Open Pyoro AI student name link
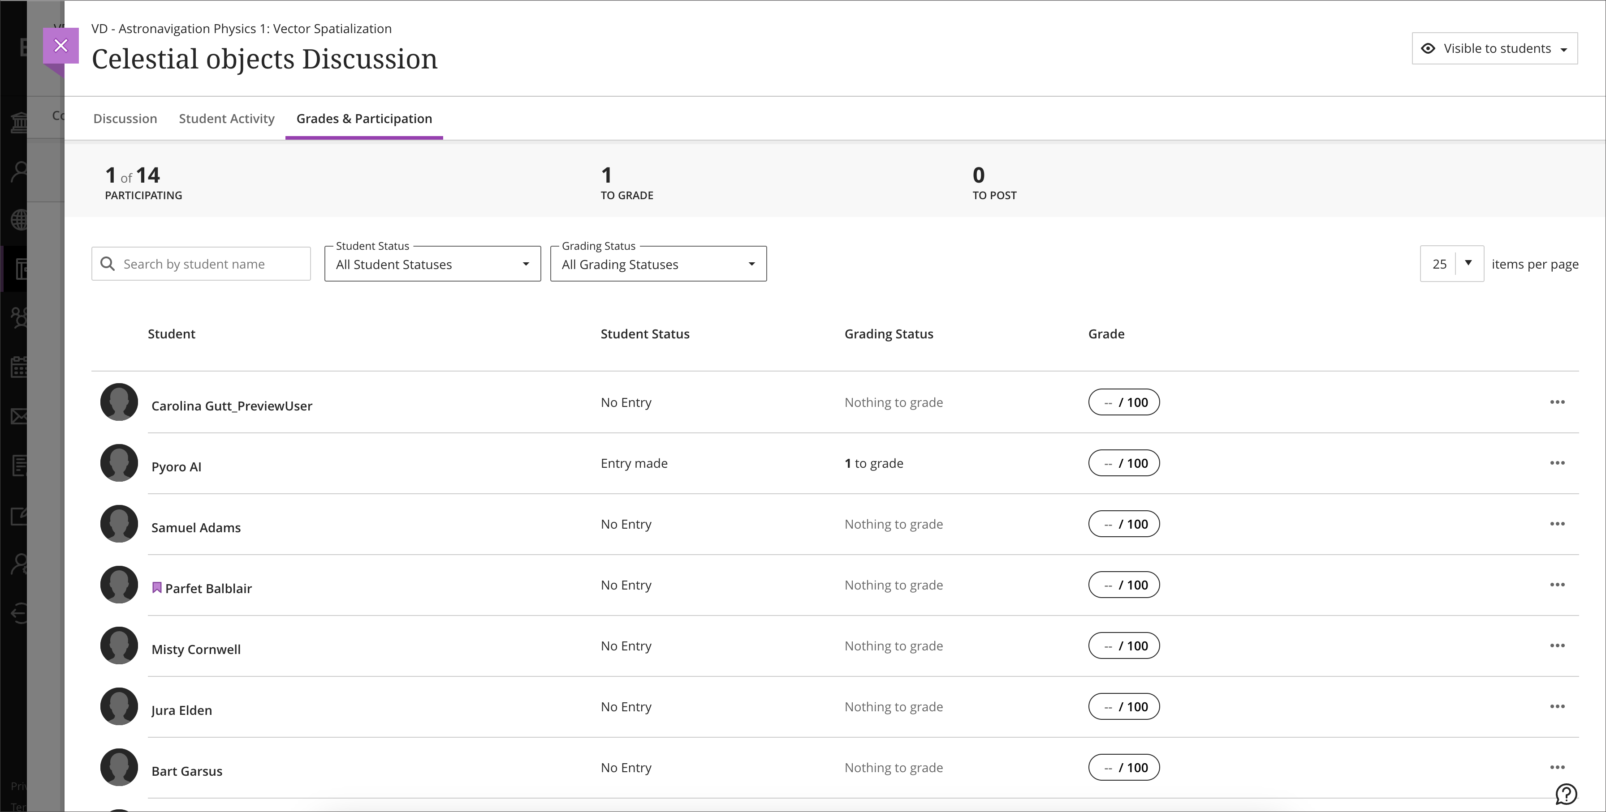Viewport: 1606px width, 812px height. (x=177, y=467)
